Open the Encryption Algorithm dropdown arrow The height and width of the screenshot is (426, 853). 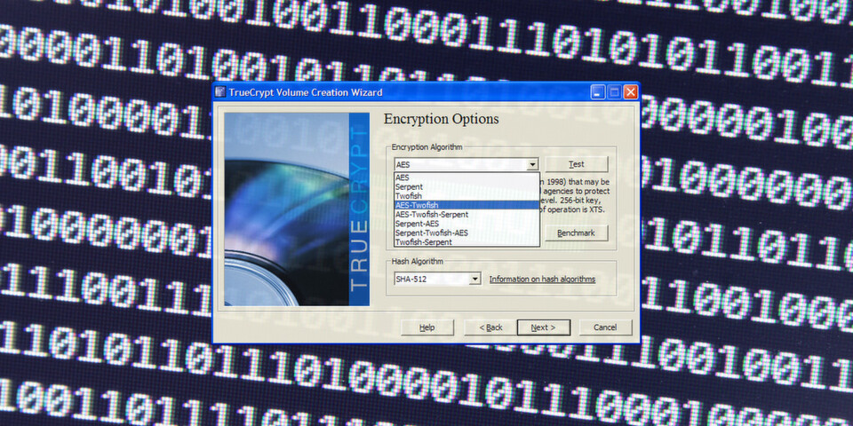pos(532,164)
